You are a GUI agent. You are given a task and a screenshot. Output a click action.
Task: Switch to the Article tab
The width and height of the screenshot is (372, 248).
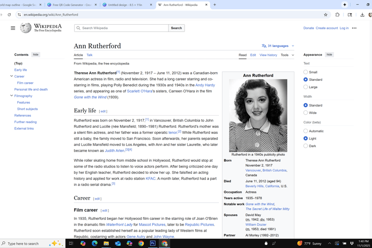point(78,55)
